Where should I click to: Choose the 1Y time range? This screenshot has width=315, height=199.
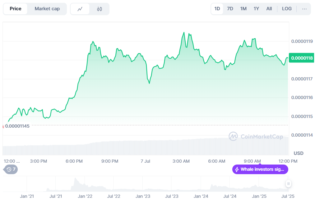pyautogui.click(x=256, y=9)
